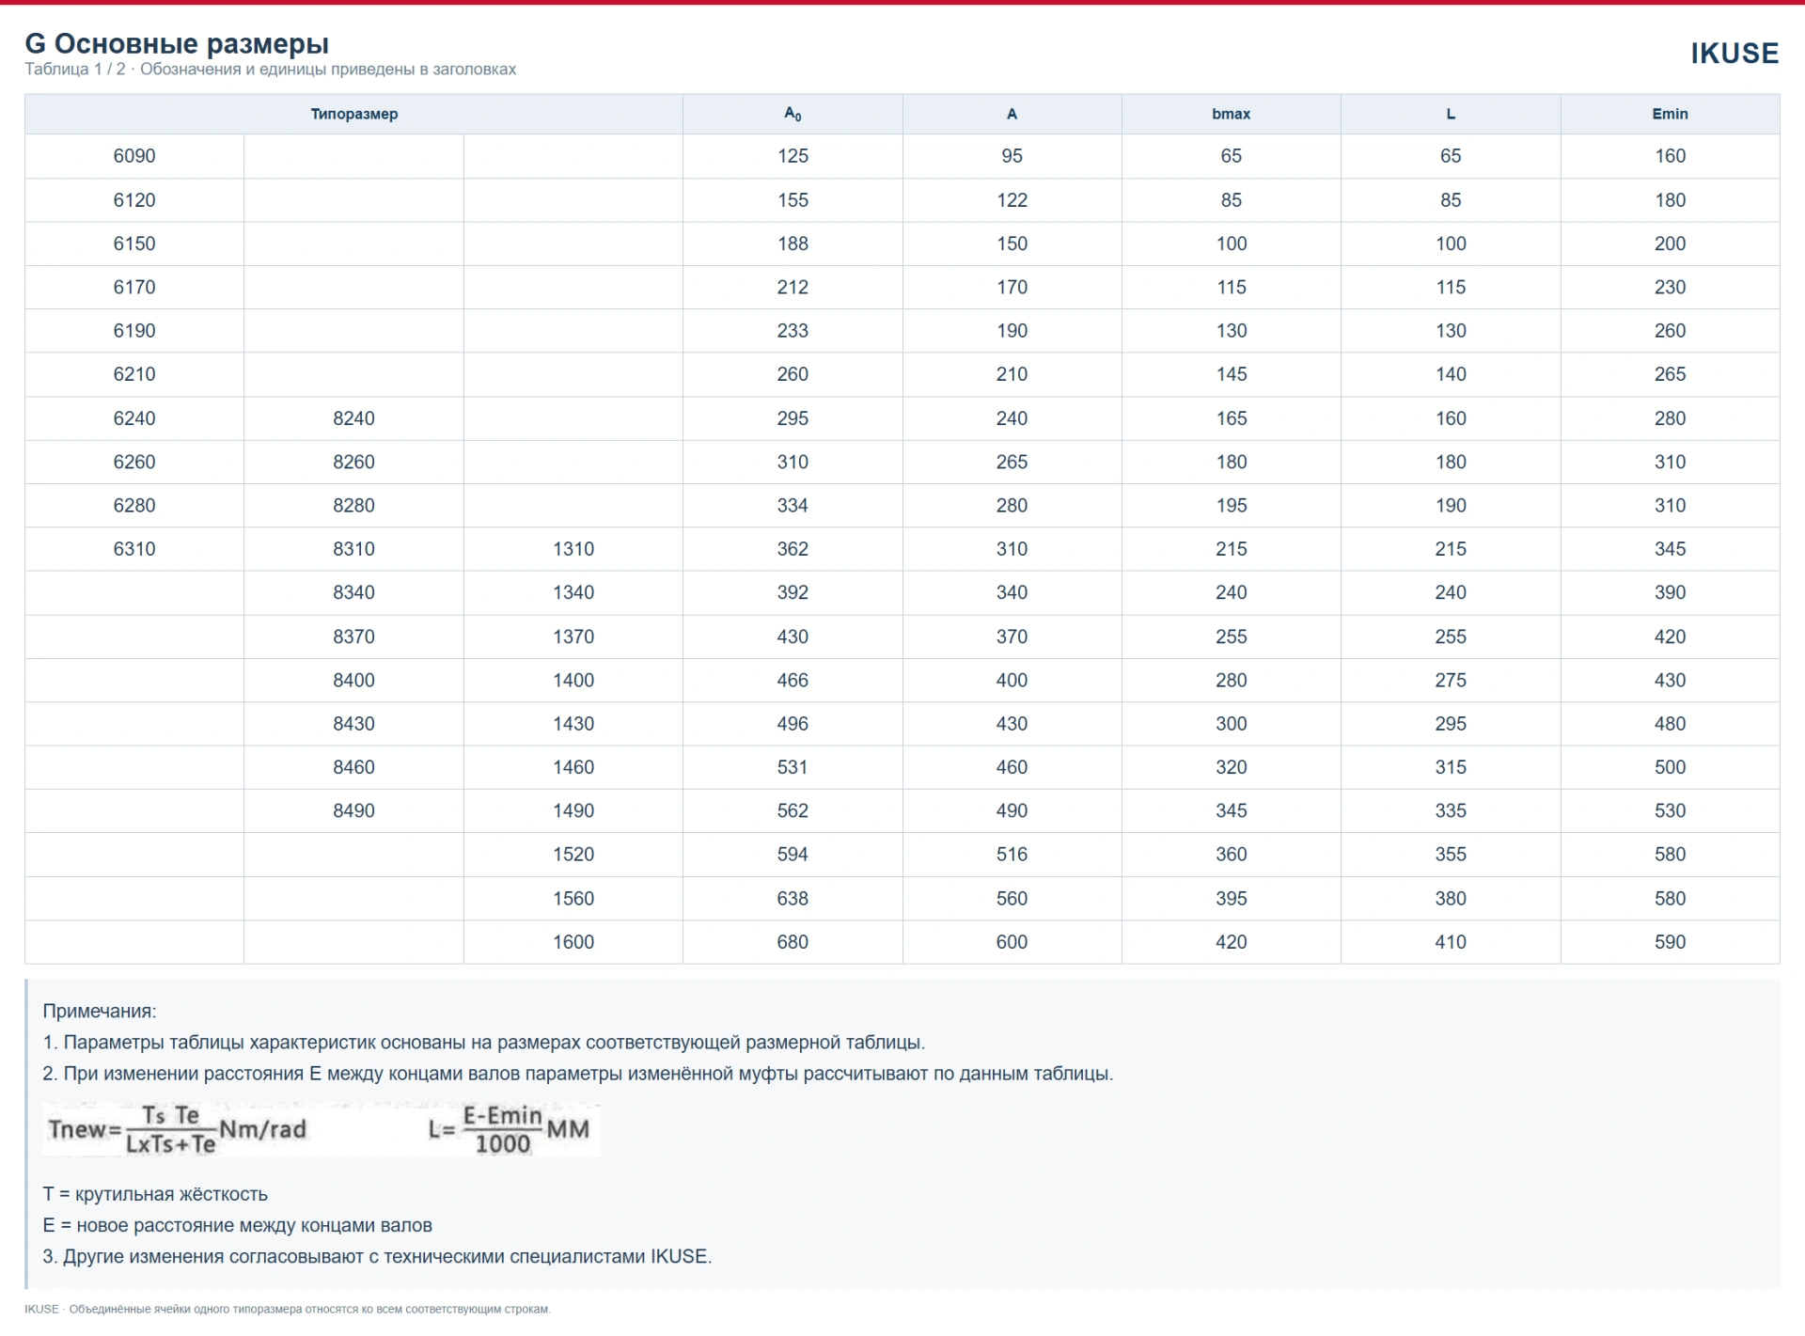Click the L column header
Screen dimensions: 1805x1336
click(1451, 114)
